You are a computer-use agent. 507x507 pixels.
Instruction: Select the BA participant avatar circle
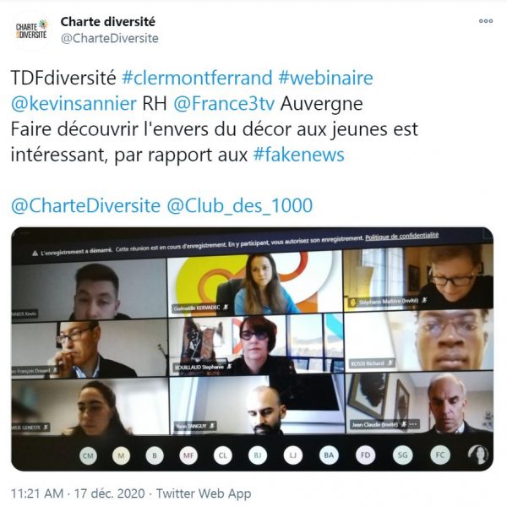(329, 455)
